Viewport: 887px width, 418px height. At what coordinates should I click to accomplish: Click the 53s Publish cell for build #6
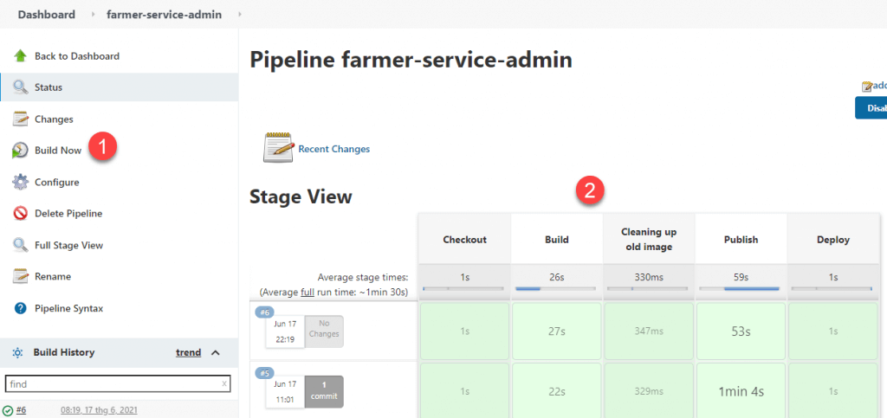(741, 331)
